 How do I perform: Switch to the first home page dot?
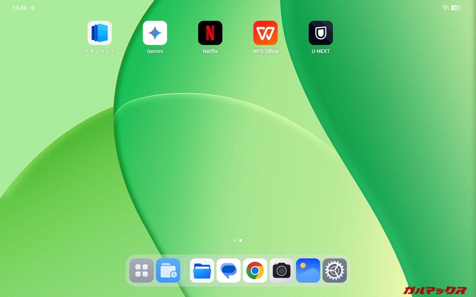tap(235, 241)
